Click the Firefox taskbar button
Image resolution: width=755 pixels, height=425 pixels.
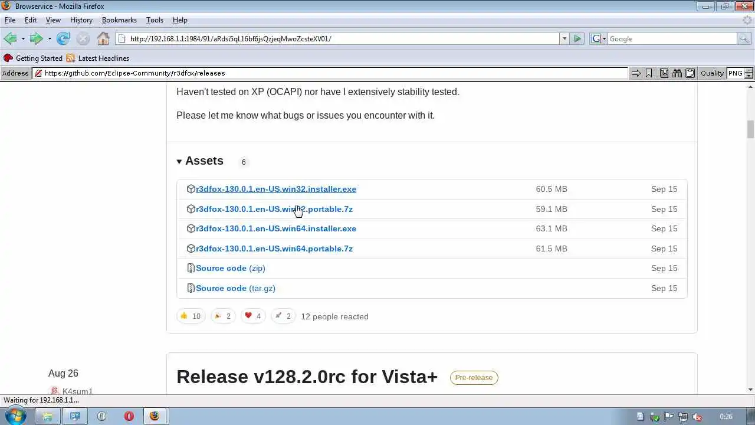(155, 416)
